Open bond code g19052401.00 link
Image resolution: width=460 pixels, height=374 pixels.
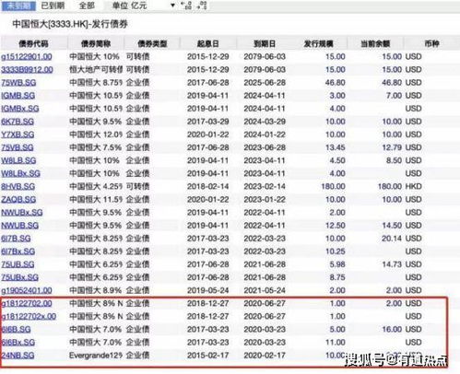click(27, 290)
